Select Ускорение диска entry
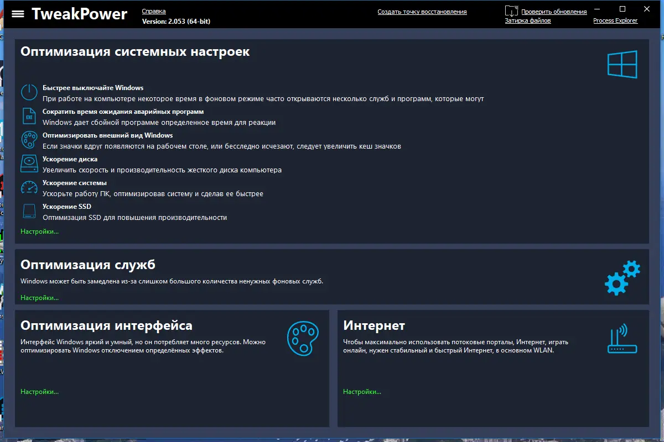 pyautogui.click(x=70, y=159)
